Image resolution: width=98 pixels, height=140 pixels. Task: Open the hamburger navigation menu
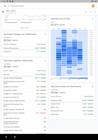click(x=5, y=6)
